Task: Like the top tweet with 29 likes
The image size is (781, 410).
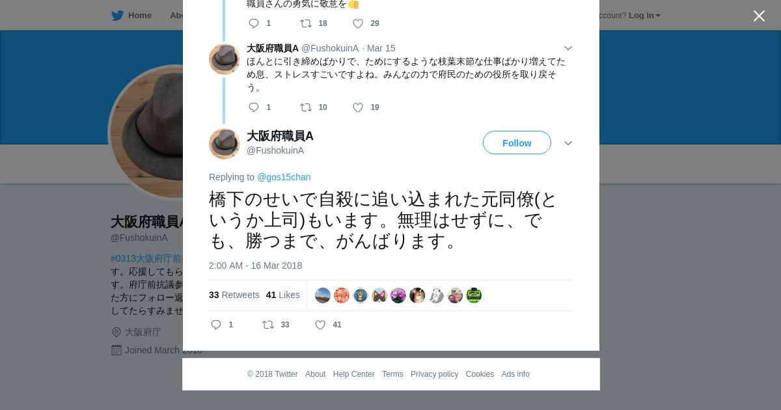Action: point(358,23)
